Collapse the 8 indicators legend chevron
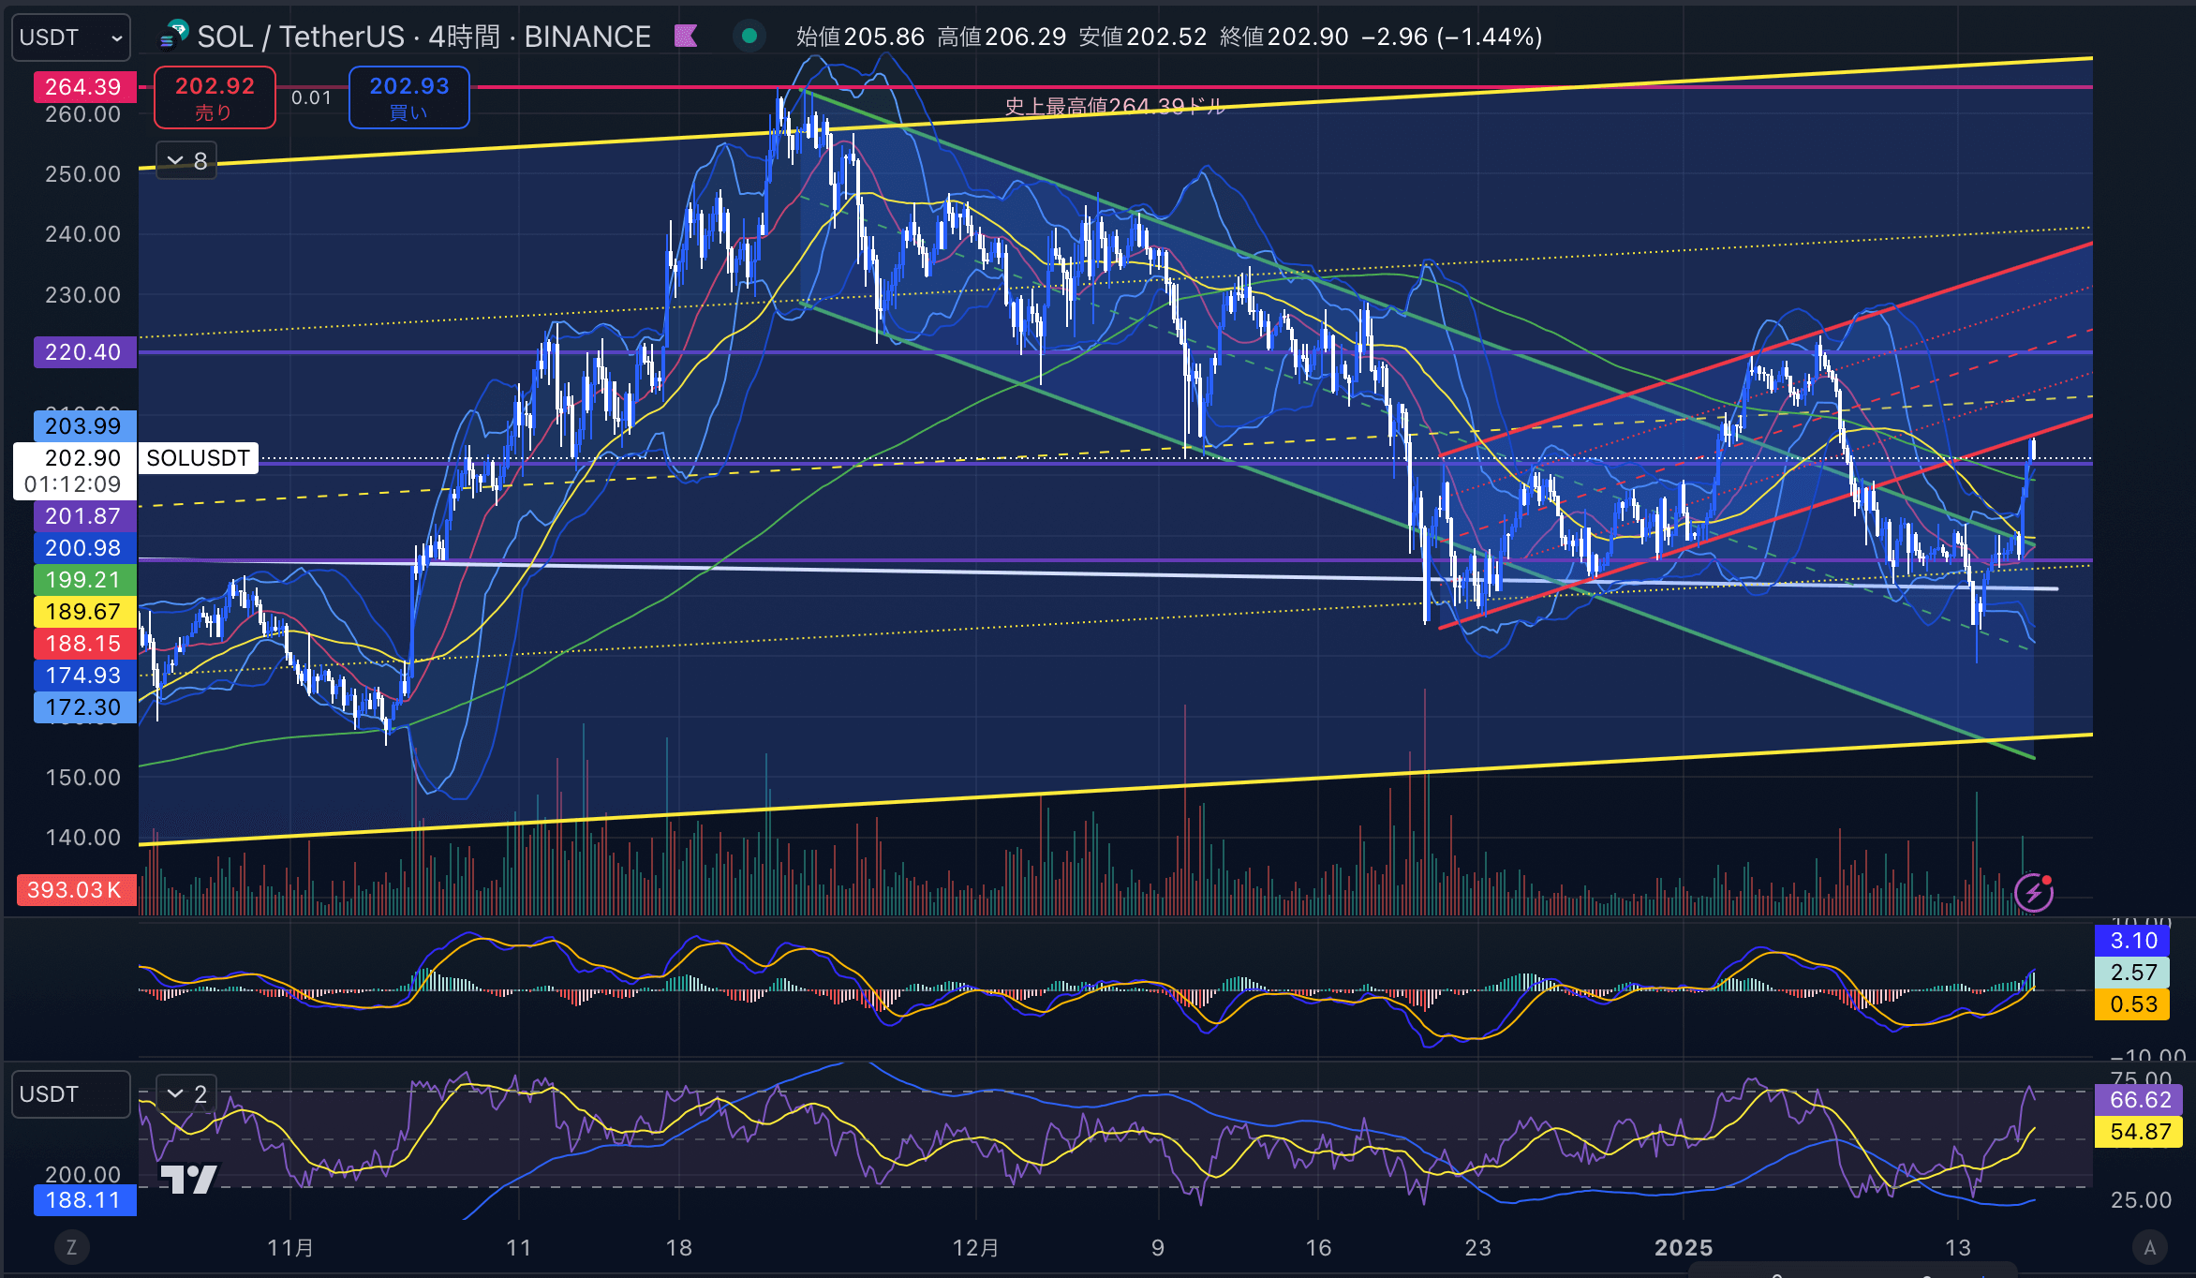 pos(186,160)
